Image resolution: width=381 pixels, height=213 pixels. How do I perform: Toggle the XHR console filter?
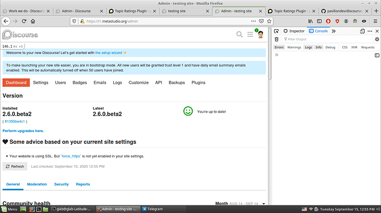click(354, 47)
